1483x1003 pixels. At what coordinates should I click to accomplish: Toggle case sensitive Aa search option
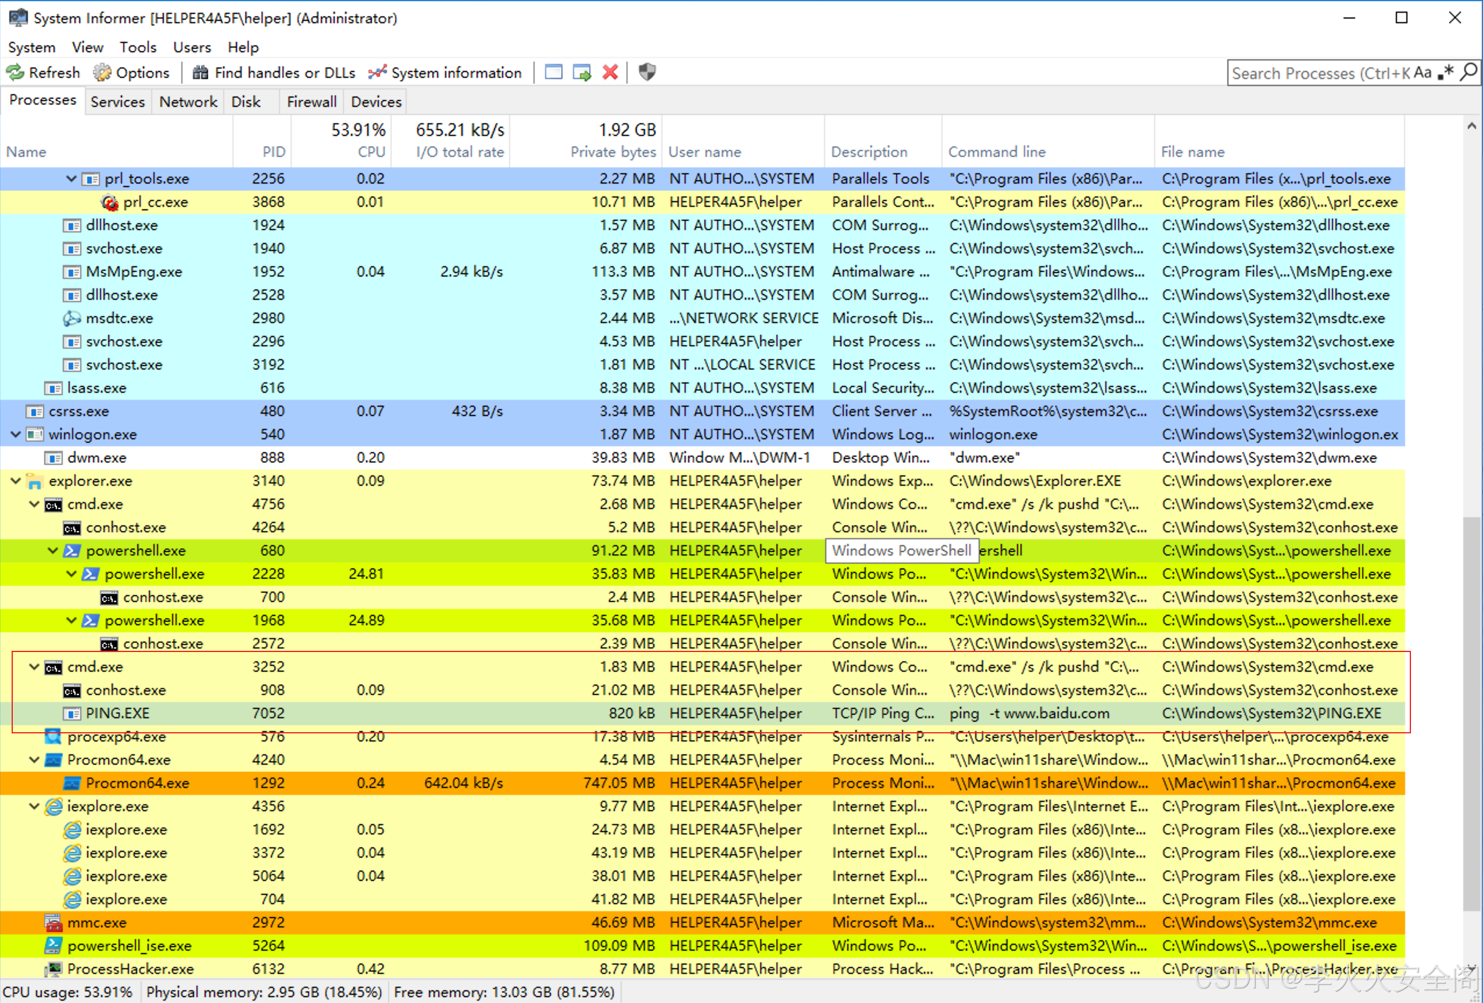(1423, 73)
